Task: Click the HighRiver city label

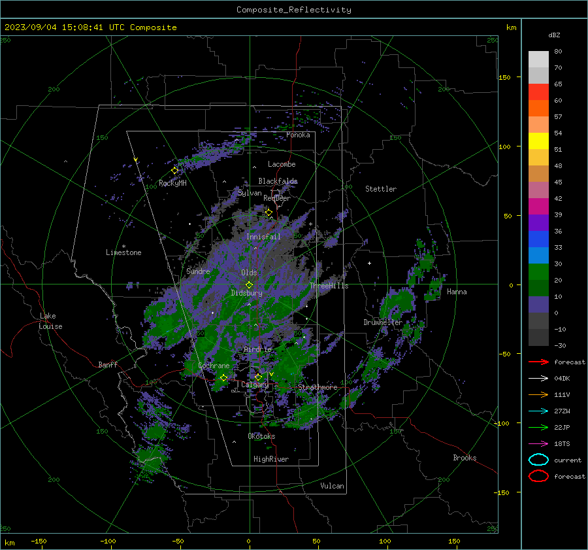Action: [x=271, y=459]
